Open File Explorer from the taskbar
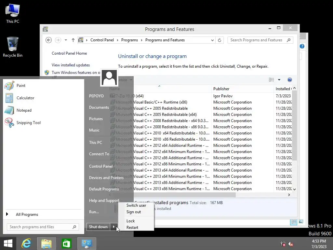 [x=46, y=243]
